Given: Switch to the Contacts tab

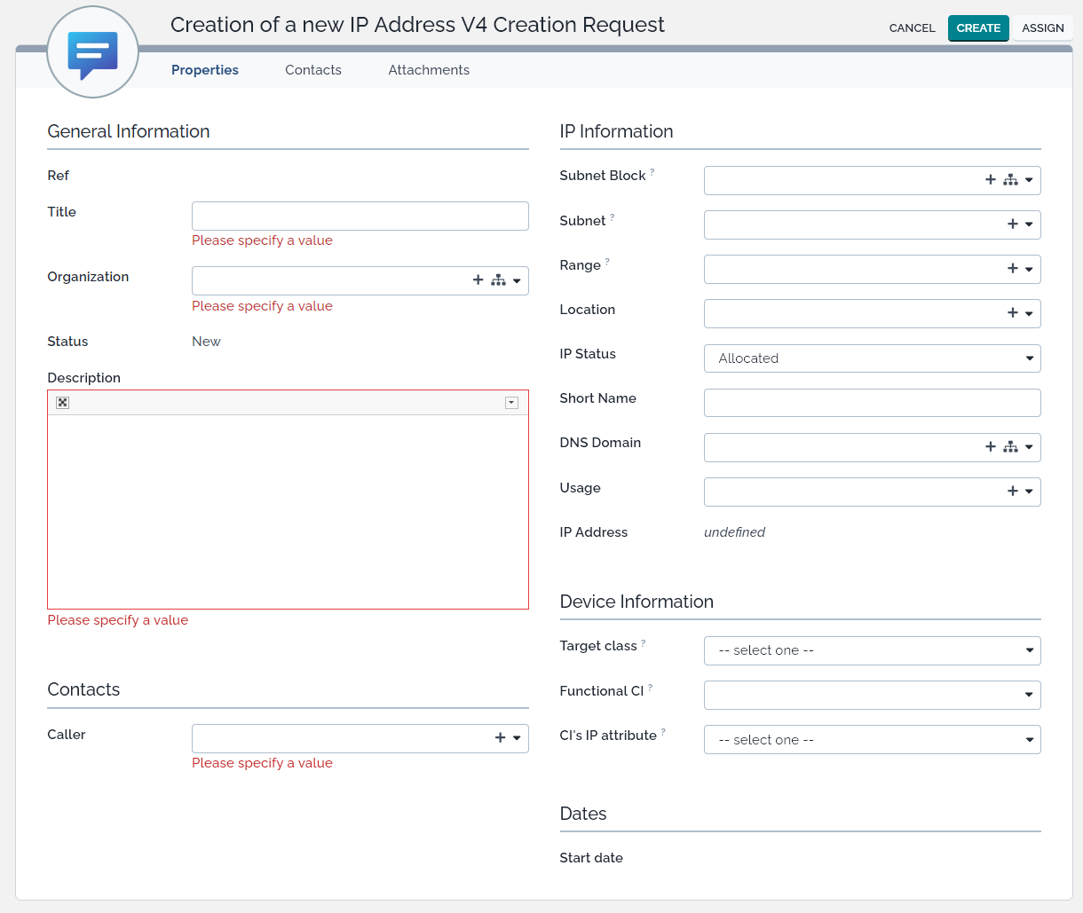Looking at the screenshot, I should click(x=313, y=70).
